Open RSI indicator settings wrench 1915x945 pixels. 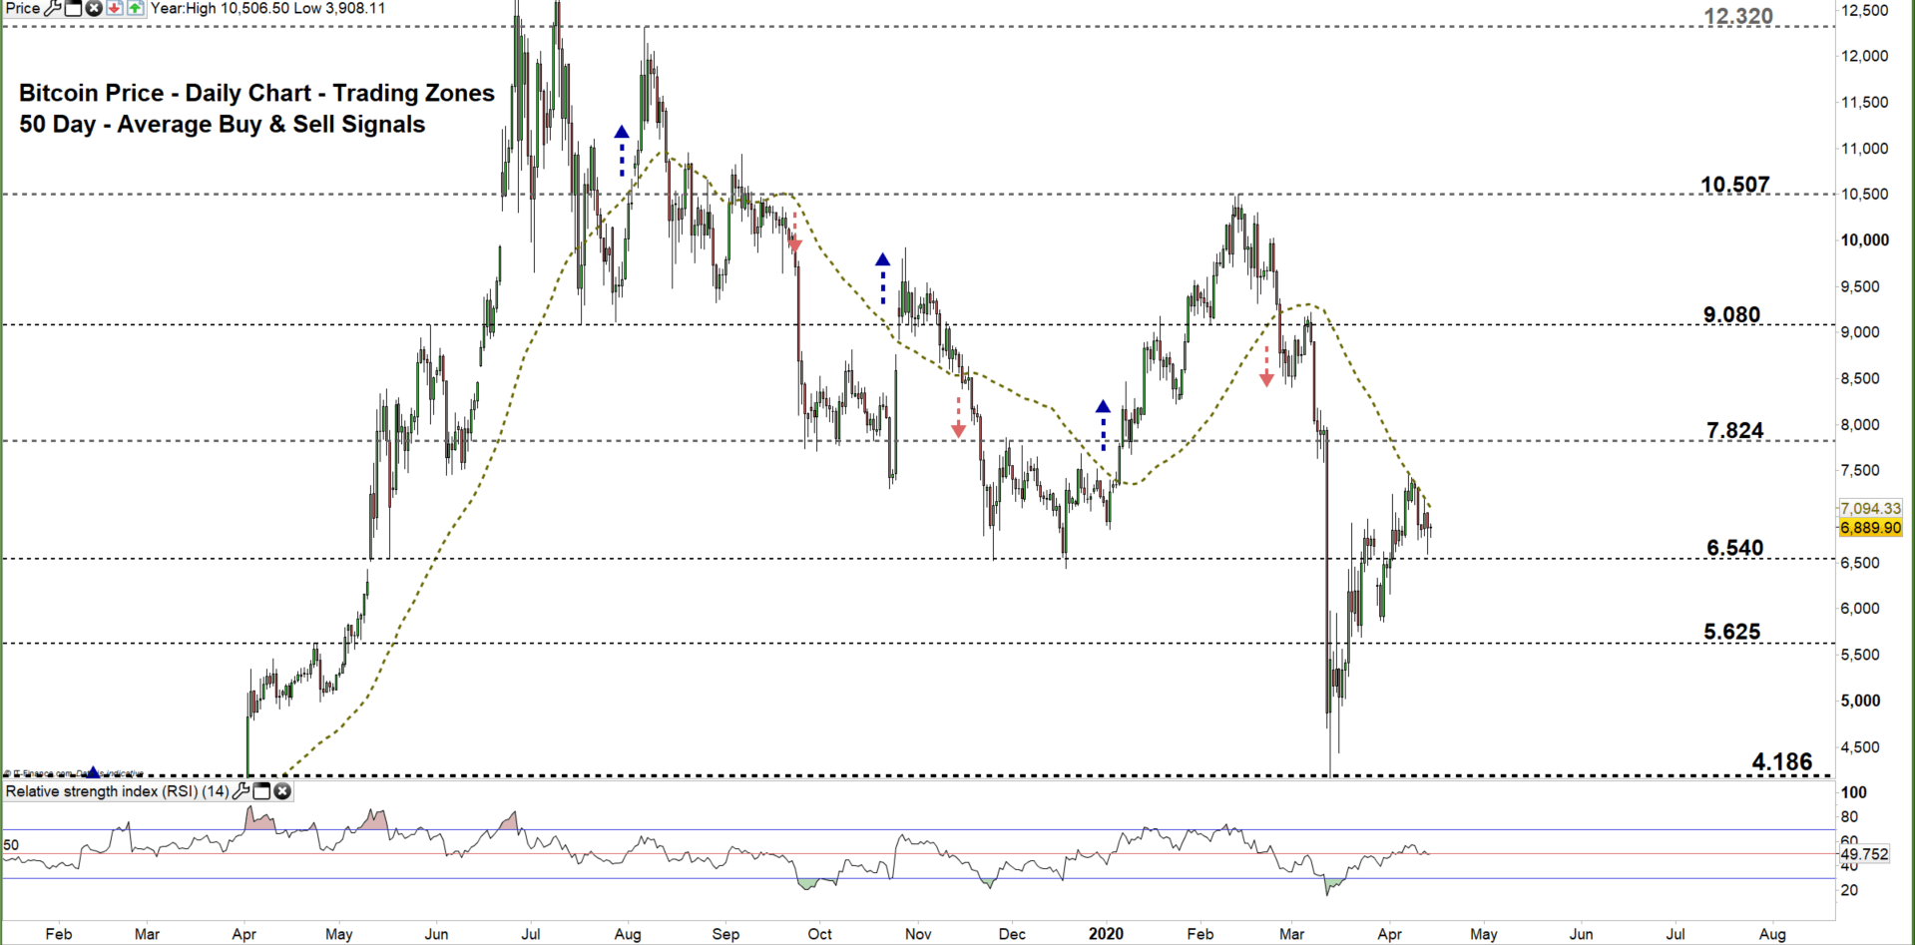click(240, 791)
